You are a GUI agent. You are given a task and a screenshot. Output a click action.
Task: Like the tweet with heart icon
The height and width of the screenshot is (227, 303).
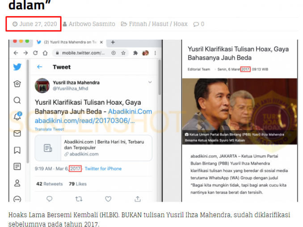point(108,198)
